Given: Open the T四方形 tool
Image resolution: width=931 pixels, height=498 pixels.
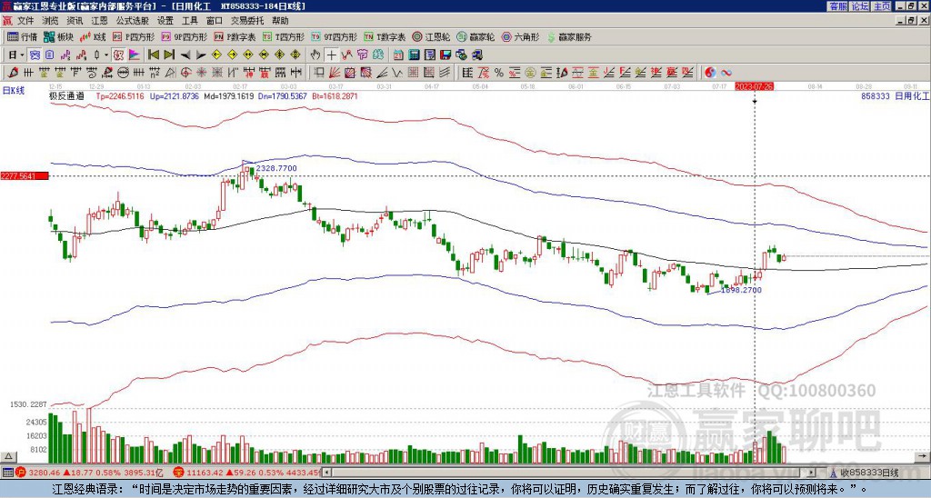Looking at the screenshot, I should click(284, 36).
